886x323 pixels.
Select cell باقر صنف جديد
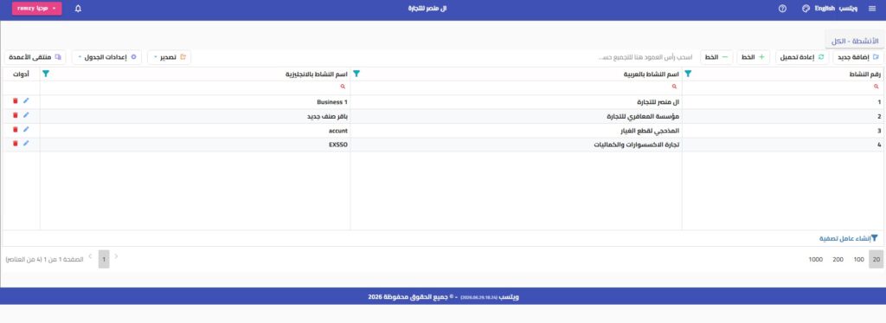pyautogui.click(x=195, y=116)
